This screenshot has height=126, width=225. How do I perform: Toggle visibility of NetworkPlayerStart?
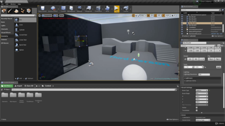click(182, 31)
